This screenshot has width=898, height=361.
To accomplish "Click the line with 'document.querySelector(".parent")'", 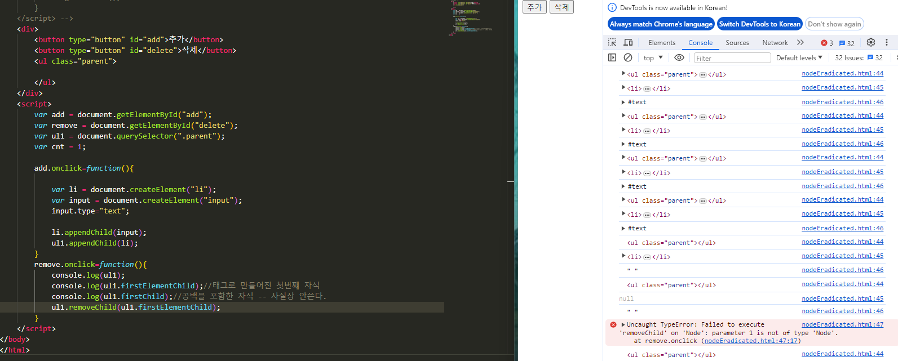I will coord(129,136).
